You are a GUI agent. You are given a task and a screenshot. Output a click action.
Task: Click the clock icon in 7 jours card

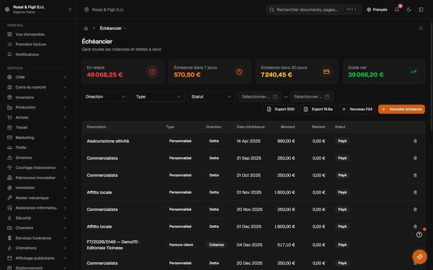[239, 72]
